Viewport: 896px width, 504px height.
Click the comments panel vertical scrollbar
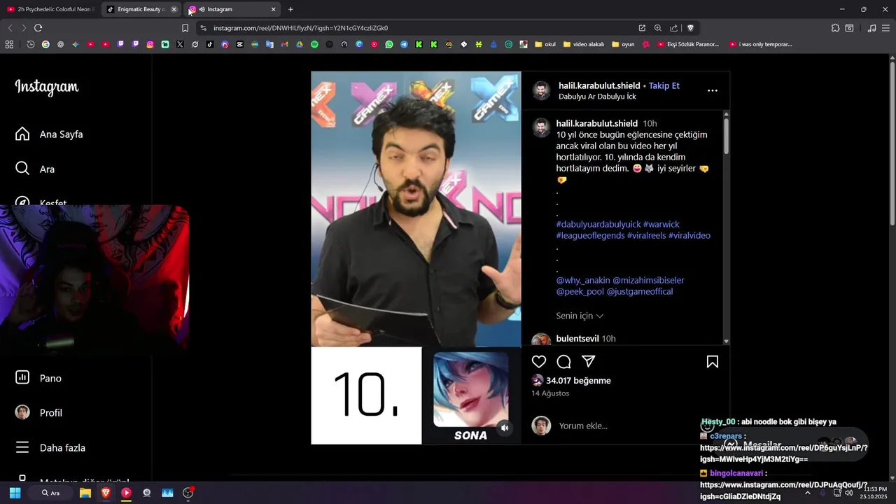pos(726,135)
